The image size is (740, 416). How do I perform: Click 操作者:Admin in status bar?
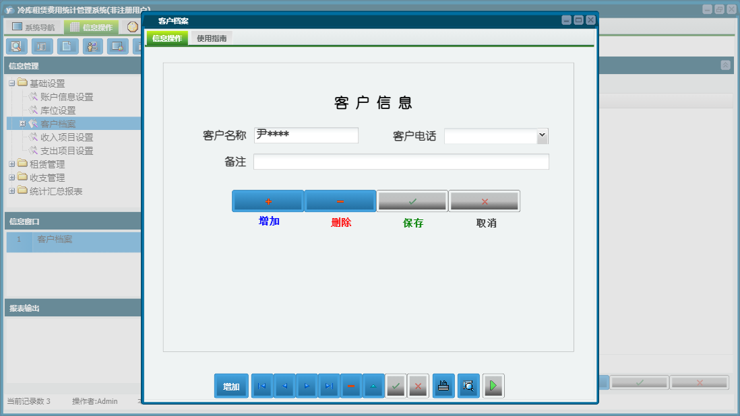click(x=95, y=401)
